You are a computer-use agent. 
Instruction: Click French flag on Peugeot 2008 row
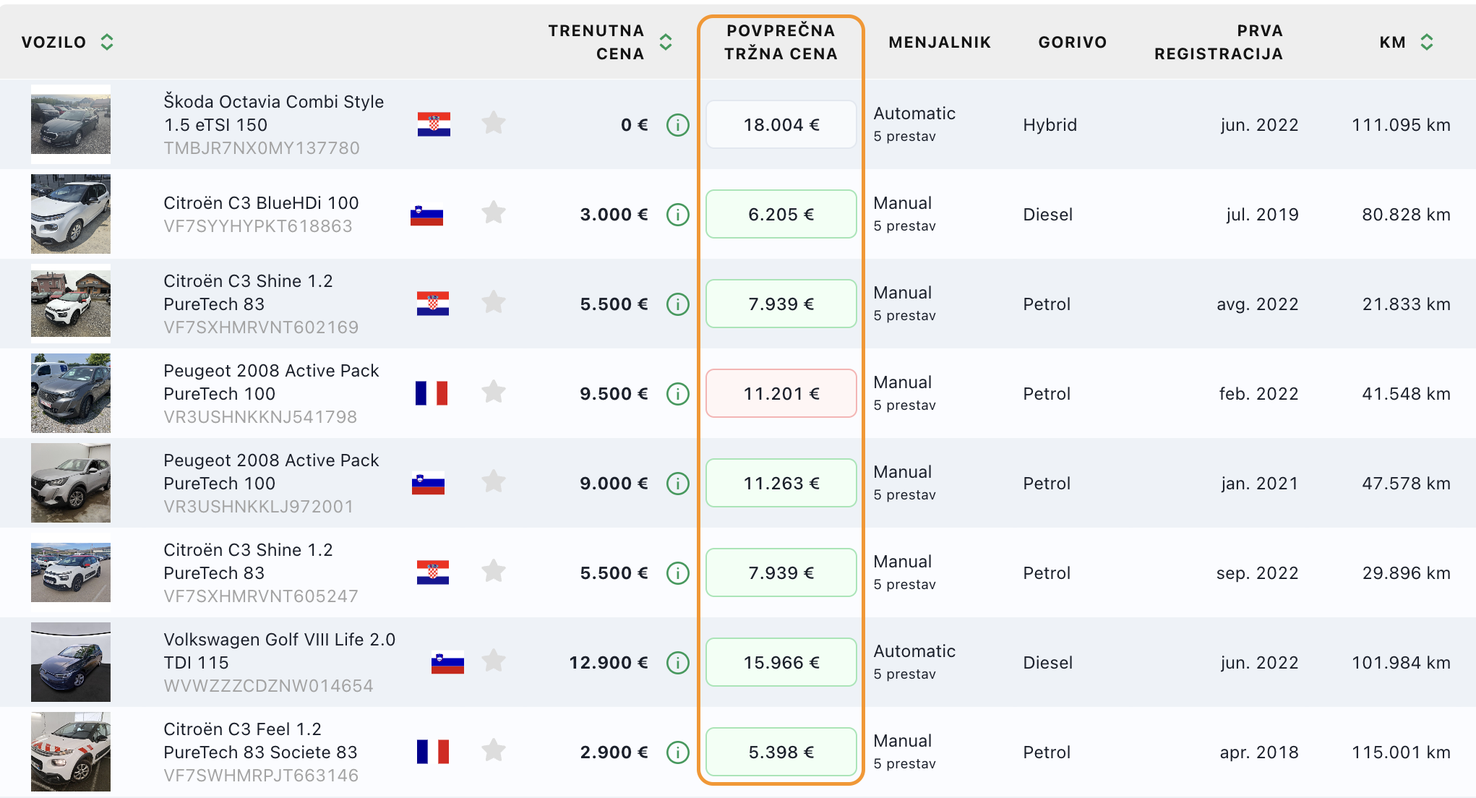432,393
